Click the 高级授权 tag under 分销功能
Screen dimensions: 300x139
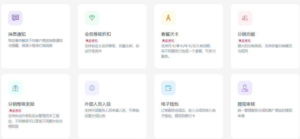click(x=245, y=41)
